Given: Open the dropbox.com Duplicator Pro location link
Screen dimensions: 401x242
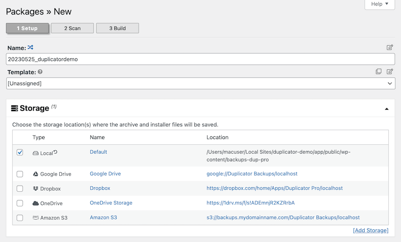Looking at the screenshot, I should (275, 188).
